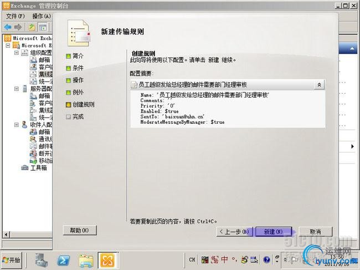Expand the actions pane submenu arrow
The image size is (360, 270).
352,146
